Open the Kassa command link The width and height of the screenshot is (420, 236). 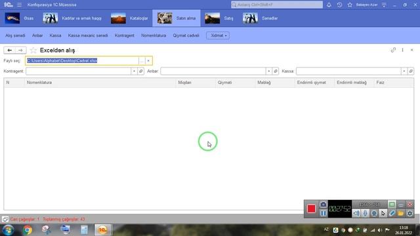coord(55,35)
